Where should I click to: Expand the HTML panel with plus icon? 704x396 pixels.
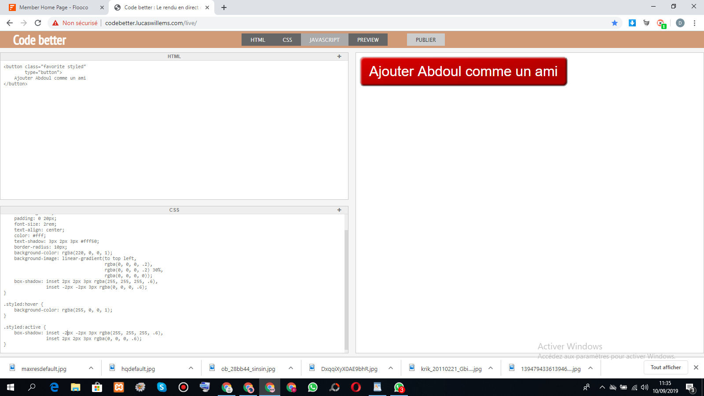[x=339, y=56]
